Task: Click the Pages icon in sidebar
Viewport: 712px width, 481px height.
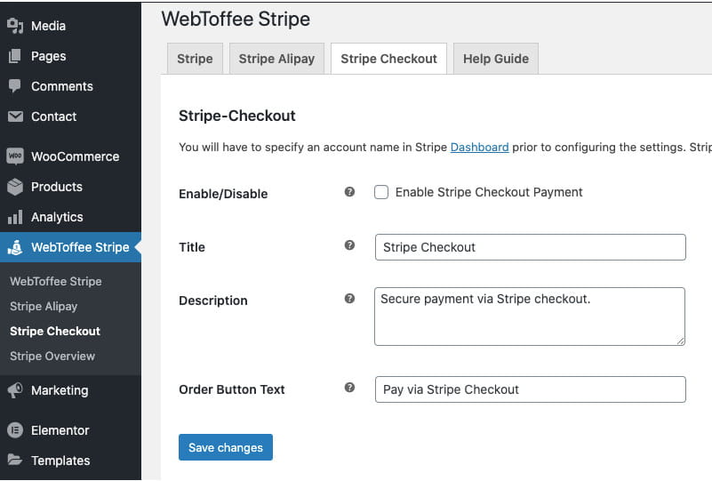Action: (x=15, y=56)
